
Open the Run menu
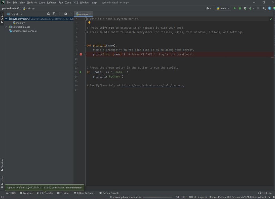point(60,3)
